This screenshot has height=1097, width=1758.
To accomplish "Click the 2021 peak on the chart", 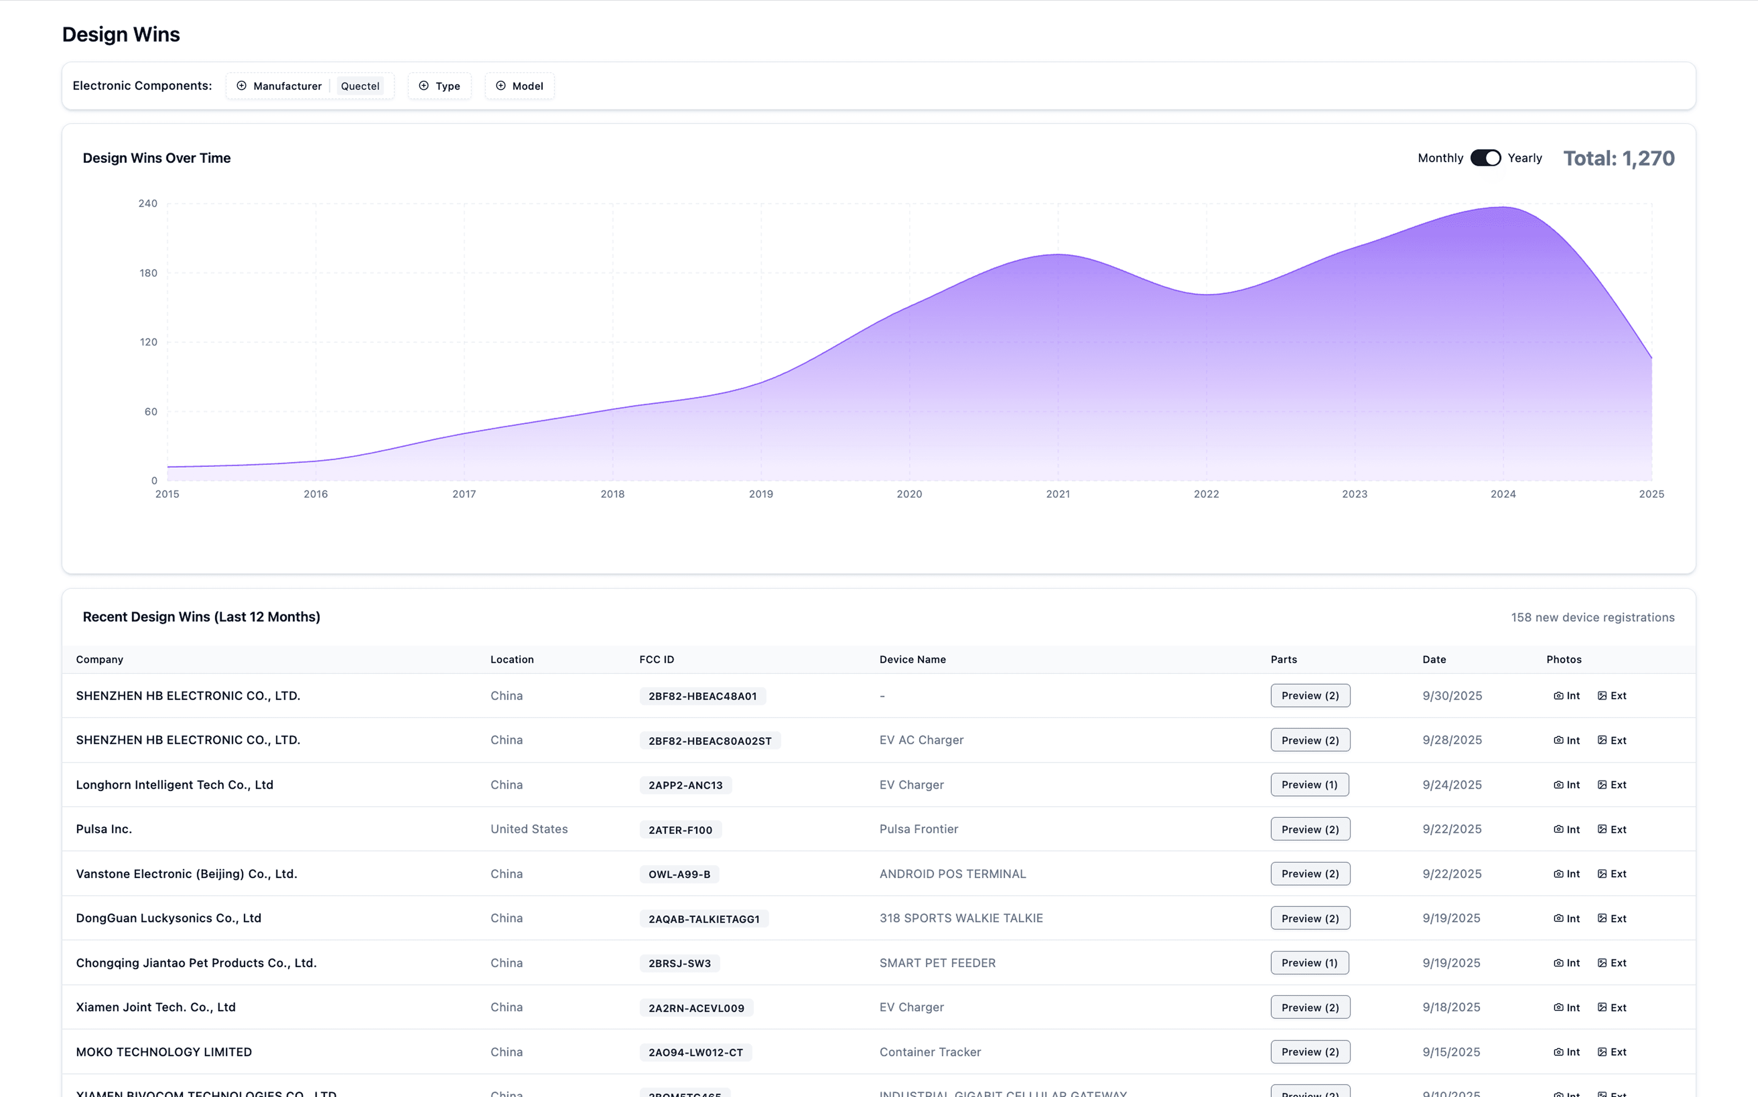I will 1058,254.
